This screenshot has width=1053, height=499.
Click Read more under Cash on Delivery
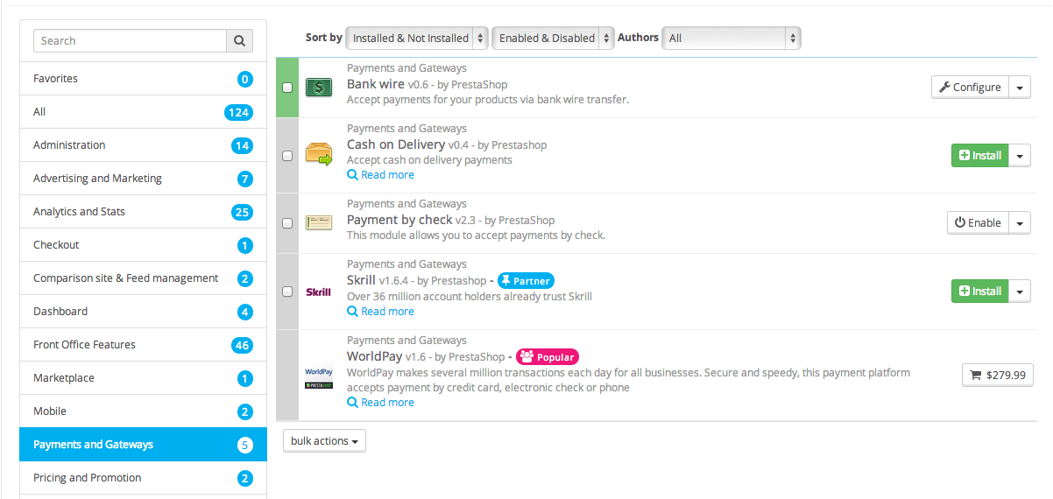click(381, 175)
